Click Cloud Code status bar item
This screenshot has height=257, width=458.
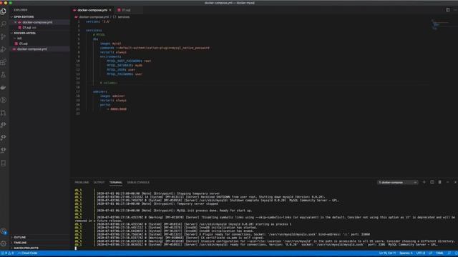click(x=27, y=253)
